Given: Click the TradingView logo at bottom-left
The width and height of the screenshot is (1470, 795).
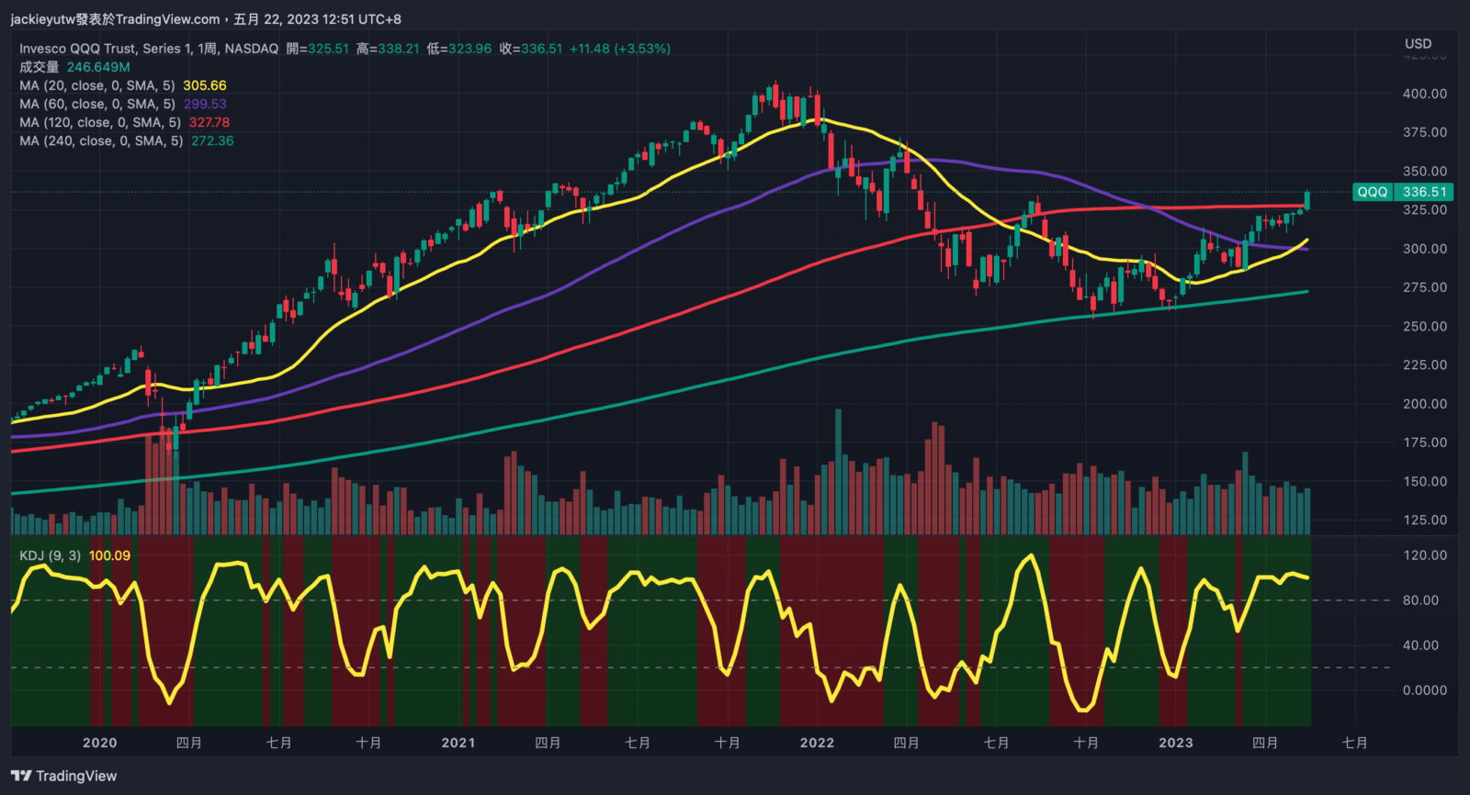Looking at the screenshot, I should 64,776.
